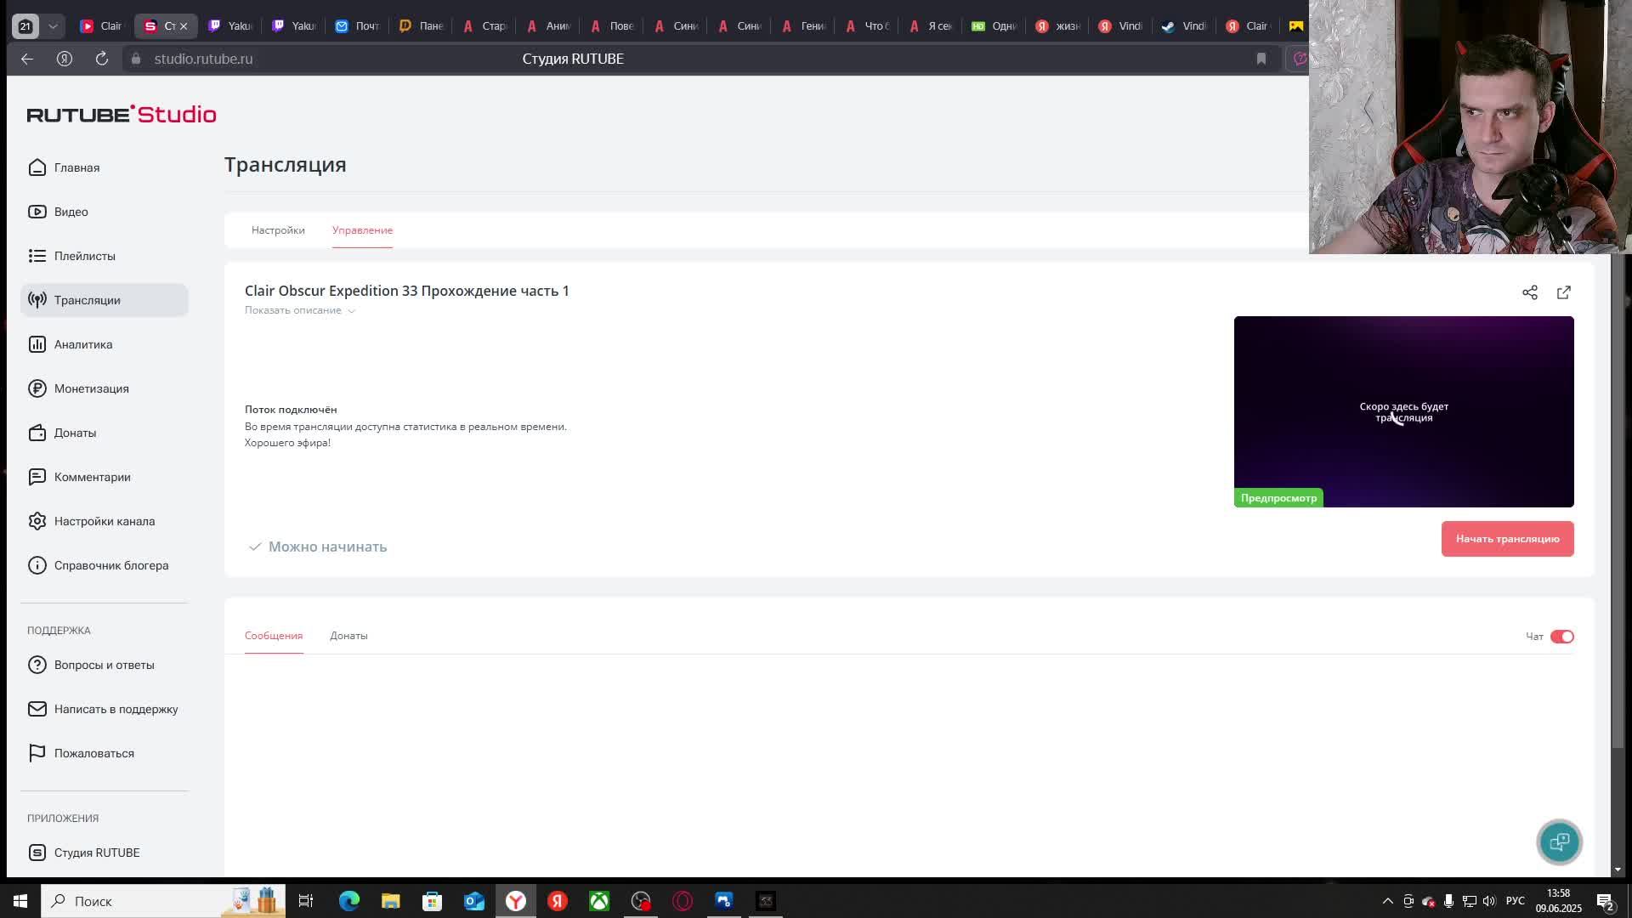Bookmark this page with bookmark icon
Screen dimensions: 1632x918
1261,59
